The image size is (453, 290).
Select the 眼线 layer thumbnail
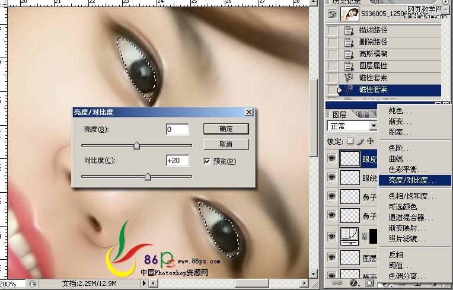tap(350, 178)
